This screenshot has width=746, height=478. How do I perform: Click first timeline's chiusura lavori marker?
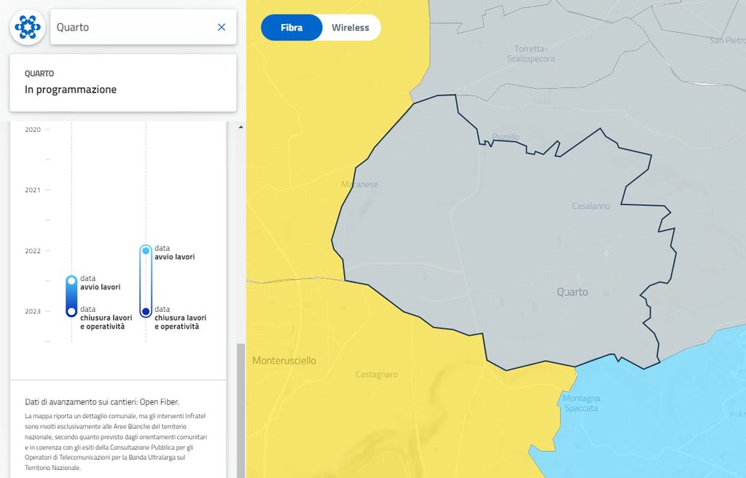[71, 311]
